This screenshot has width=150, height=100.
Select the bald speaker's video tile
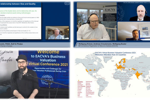[134, 12]
